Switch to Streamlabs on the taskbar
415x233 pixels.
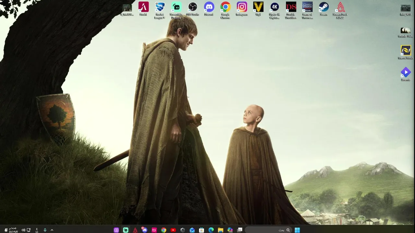126,230
